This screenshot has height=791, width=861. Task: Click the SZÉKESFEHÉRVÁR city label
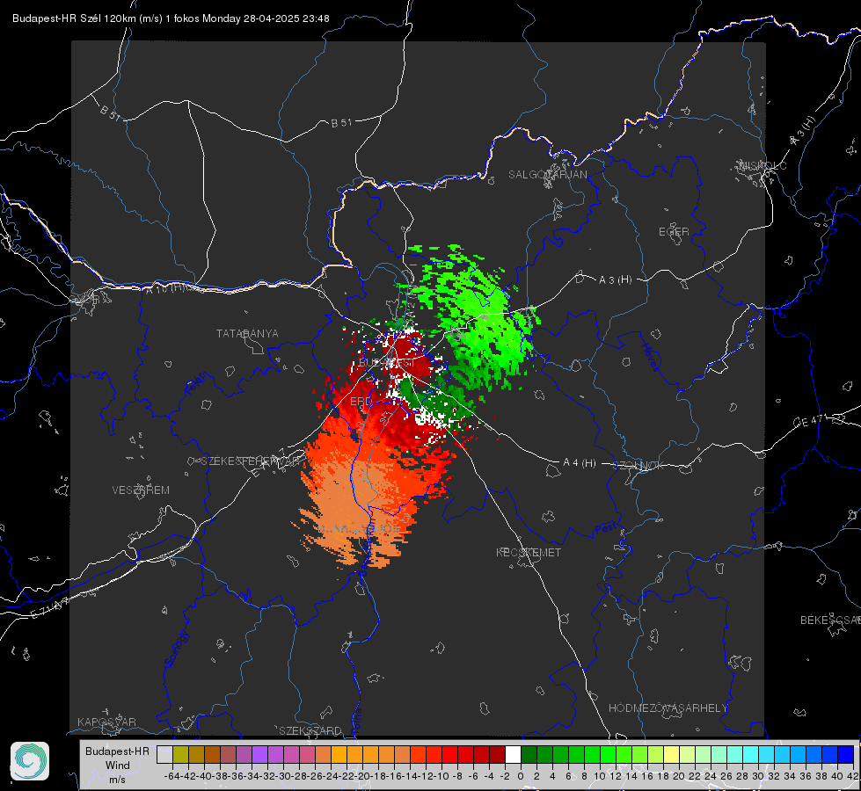tap(251, 461)
